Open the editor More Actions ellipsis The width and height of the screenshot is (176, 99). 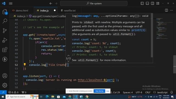point(172,10)
